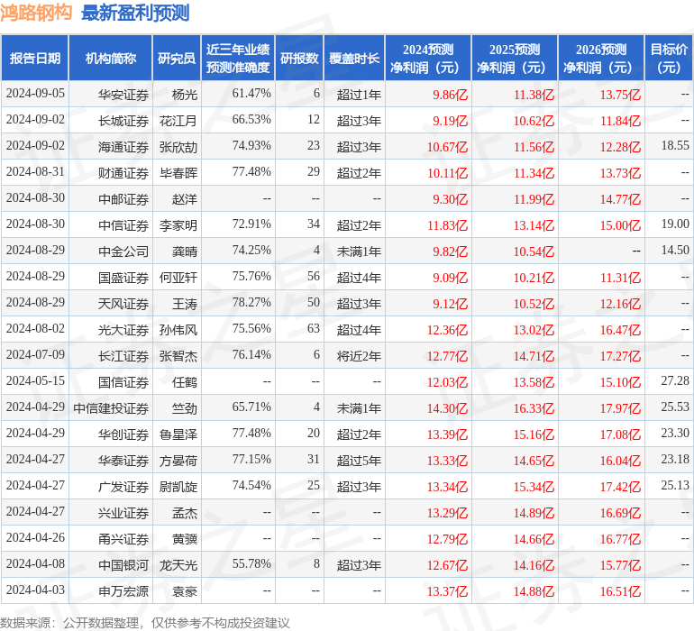The width and height of the screenshot is (694, 631).
Task: Click researcher name 张欣劼
Action: [x=178, y=147]
